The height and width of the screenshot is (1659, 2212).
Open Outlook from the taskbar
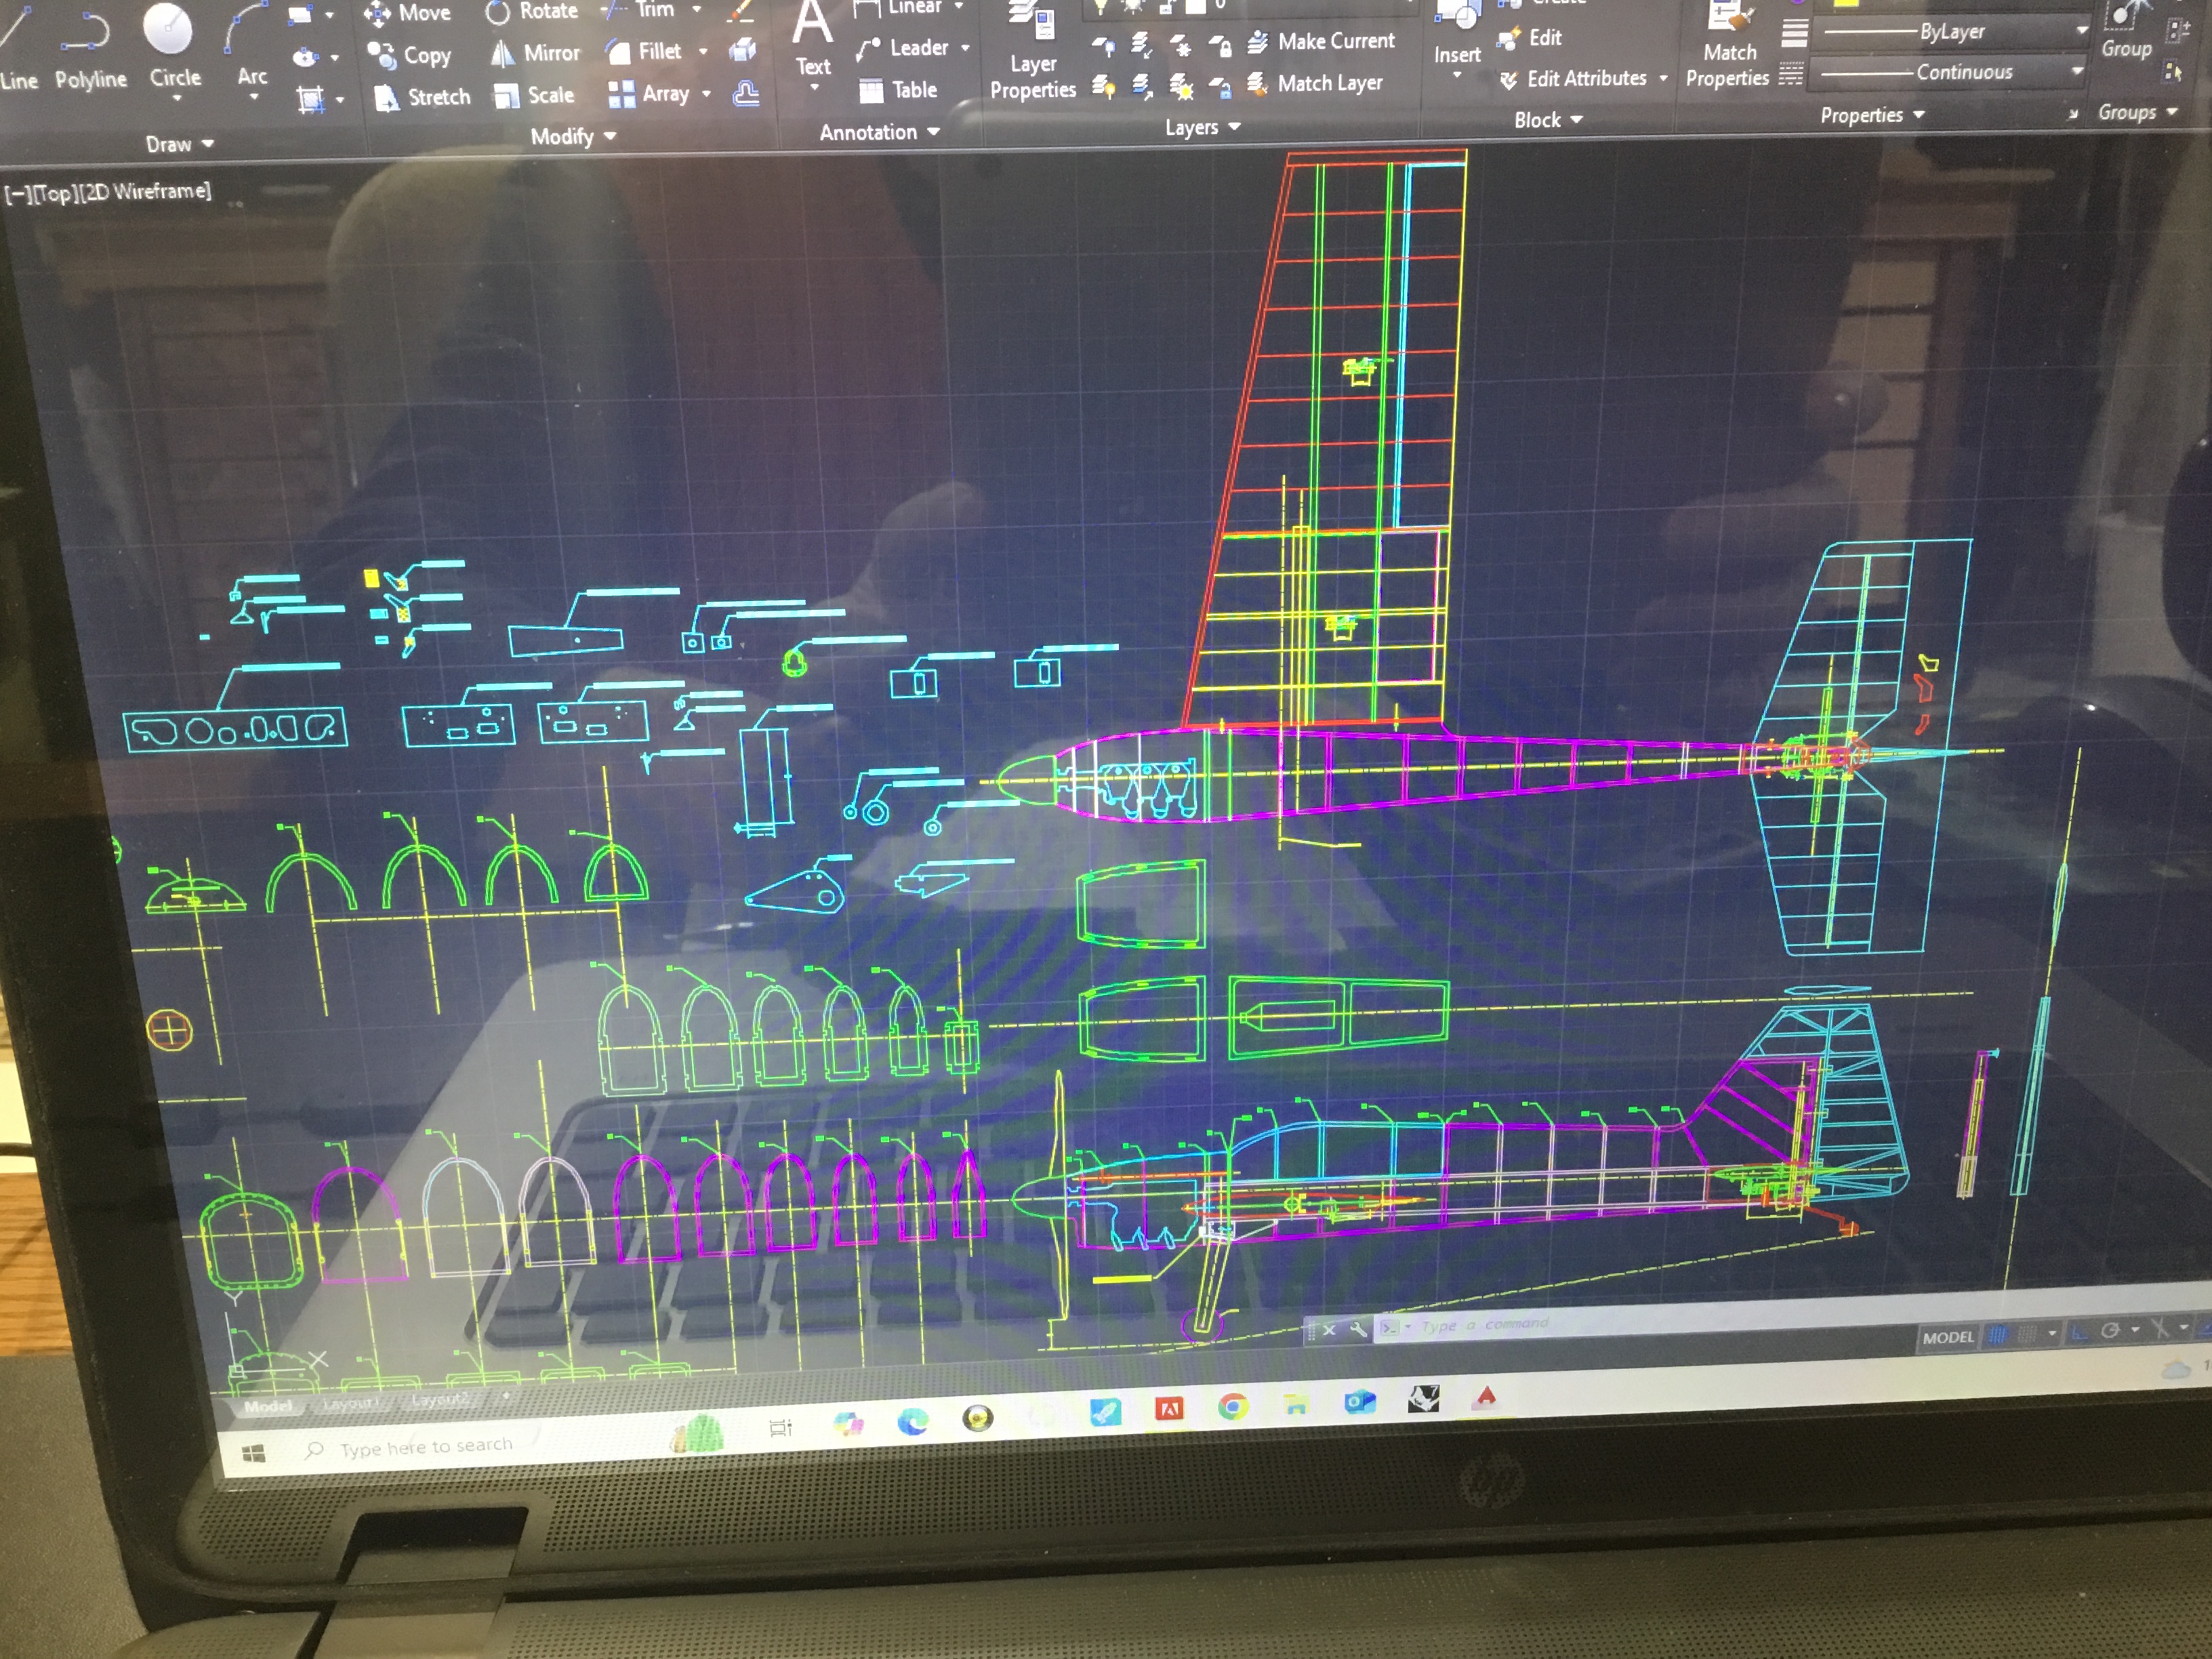pos(1359,1403)
